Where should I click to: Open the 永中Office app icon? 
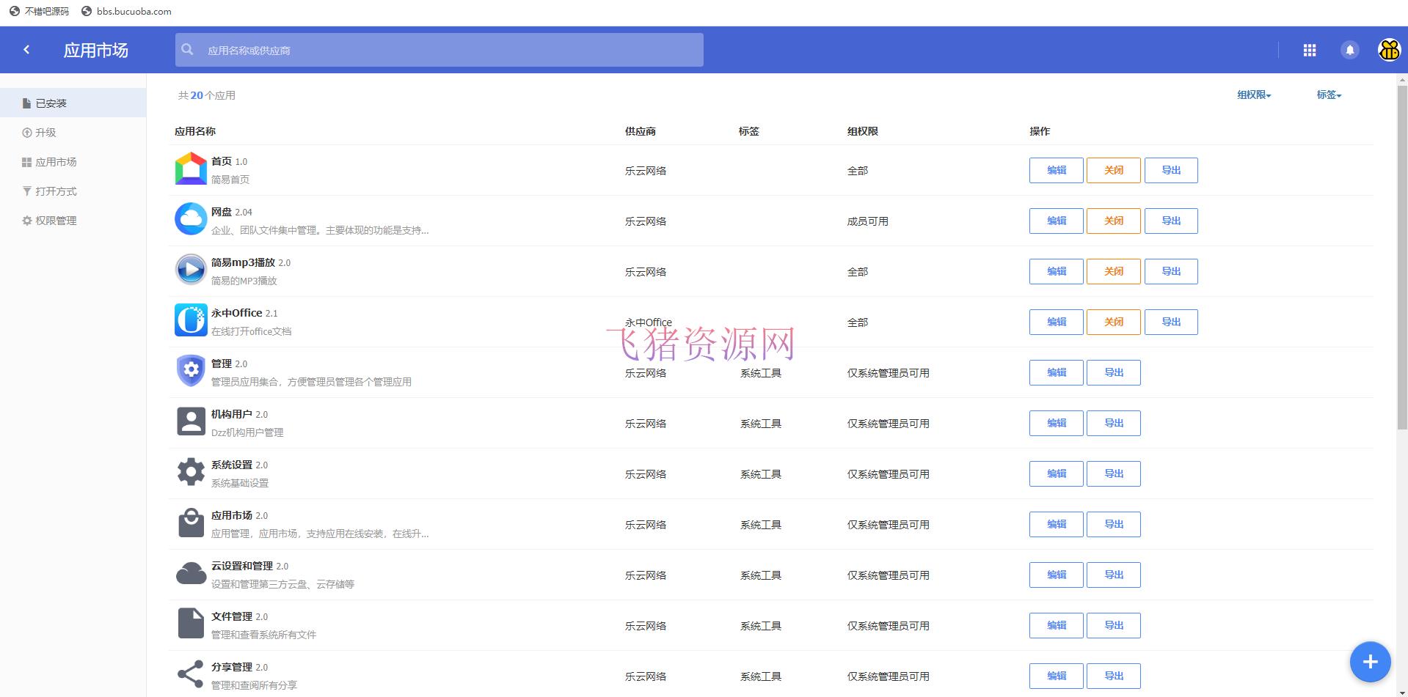pyautogui.click(x=190, y=320)
